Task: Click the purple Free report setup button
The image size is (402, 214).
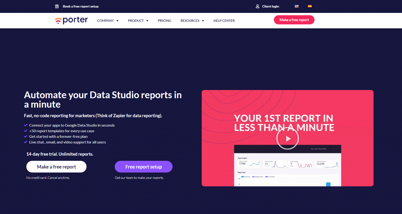Action: click(144, 167)
